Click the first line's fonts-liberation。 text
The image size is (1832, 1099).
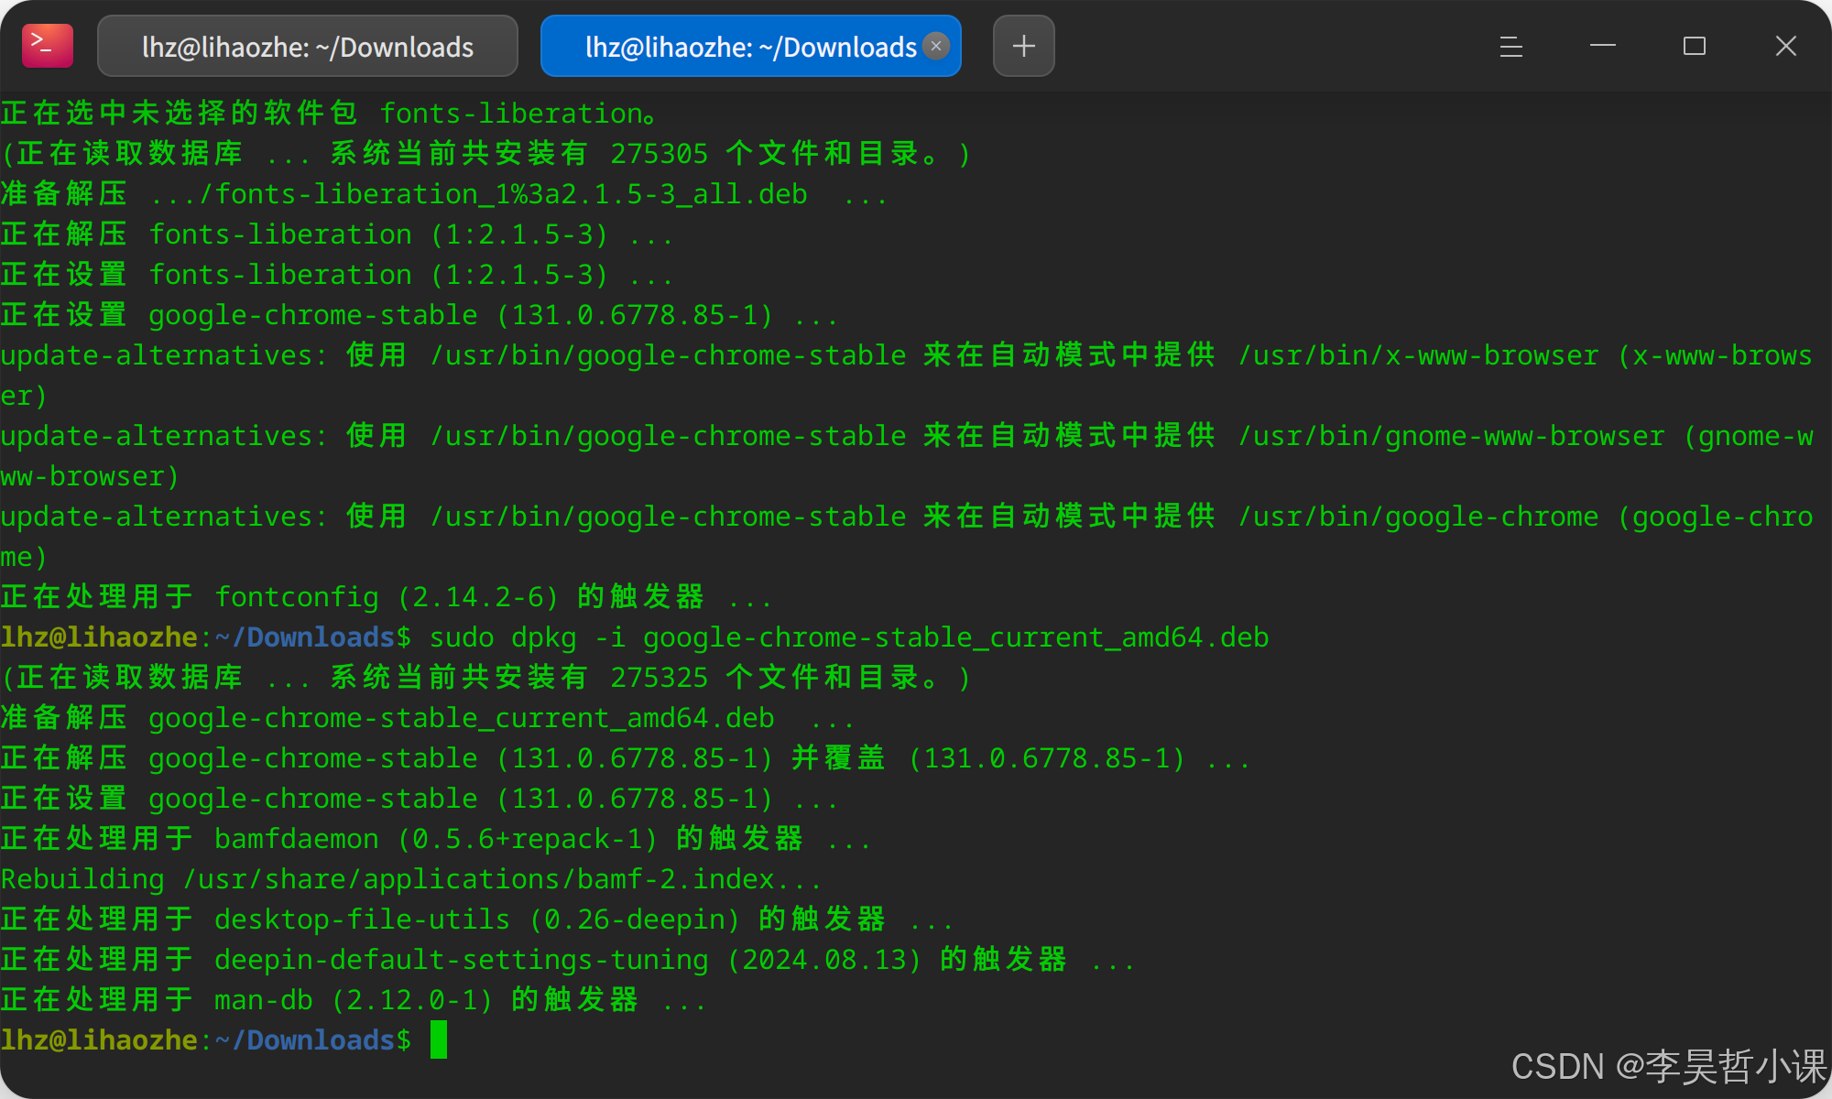point(519,114)
